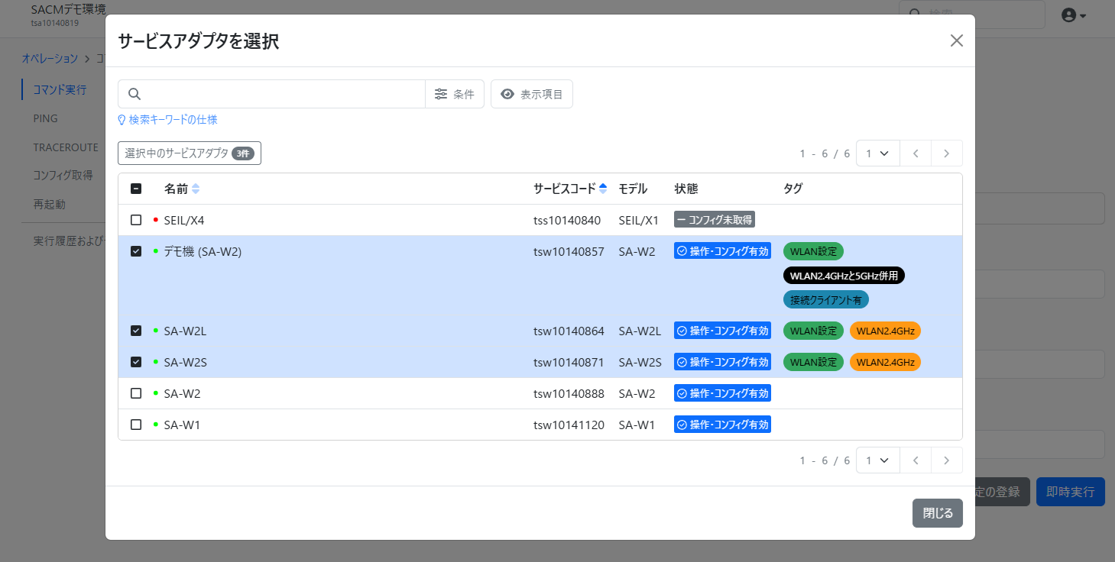Focus the service adapter search field
Screen dimensions: 1115x562
click(283, 94)
